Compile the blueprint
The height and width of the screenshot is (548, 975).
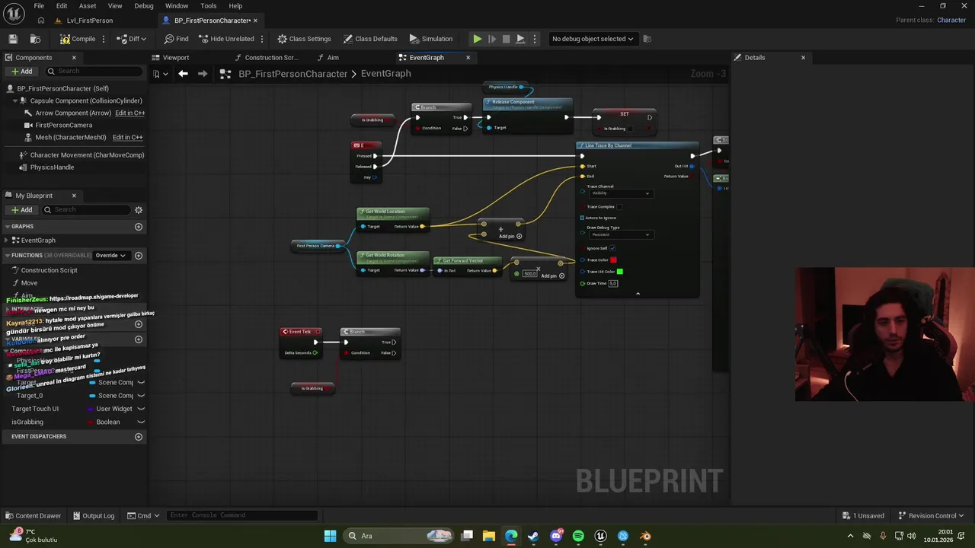78,39
